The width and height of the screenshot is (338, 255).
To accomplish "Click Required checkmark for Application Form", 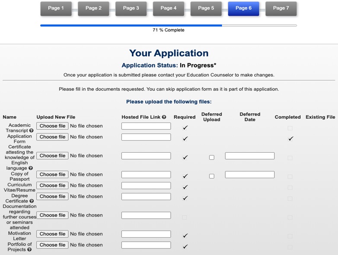I will [x=185, y=139].
